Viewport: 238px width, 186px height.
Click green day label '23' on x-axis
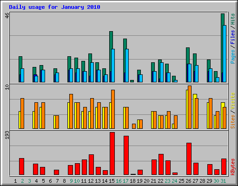[x=167, y=181]
